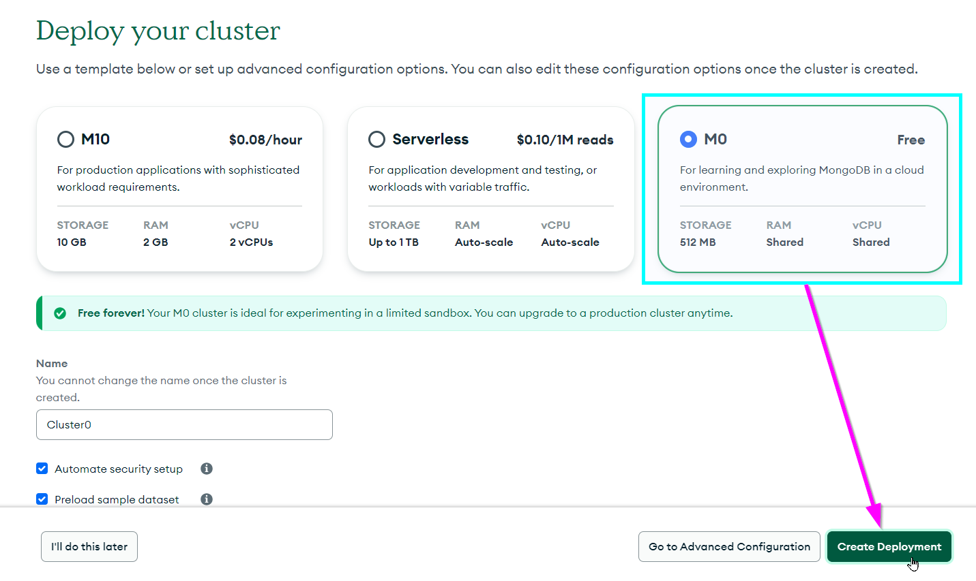Screen dimensions: 976x581
Task: Click the cluster name cannot change notice
Action: point(162,389)
